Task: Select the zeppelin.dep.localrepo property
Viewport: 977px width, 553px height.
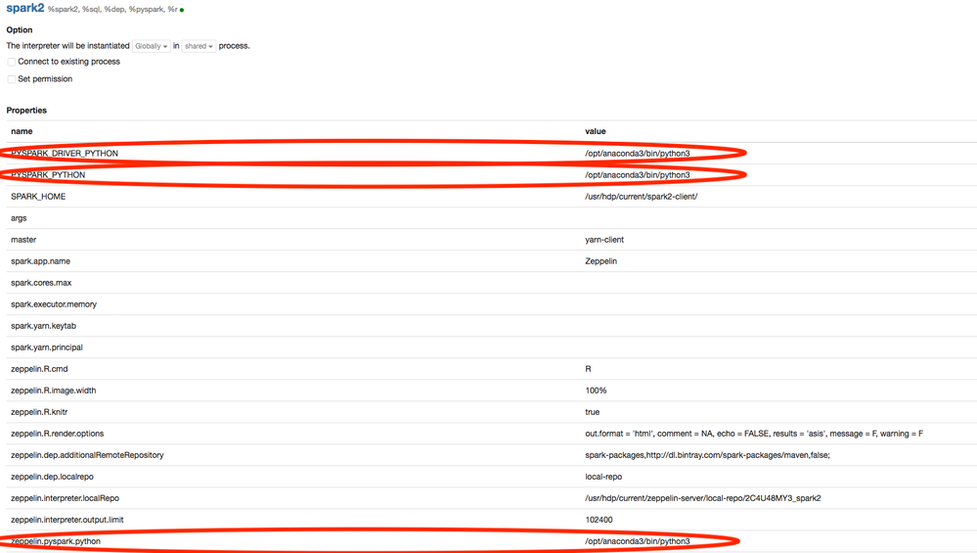Action: tap(53, 477)
